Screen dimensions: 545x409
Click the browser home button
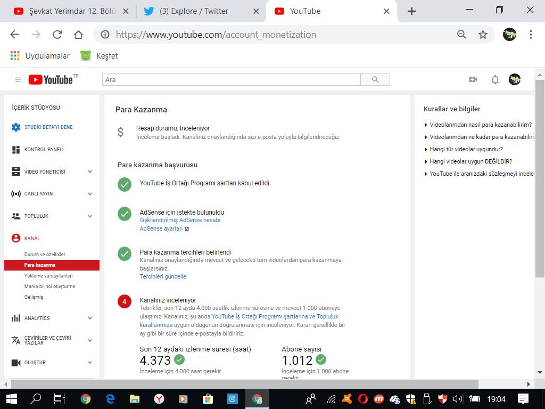click(x=79, y=35)
